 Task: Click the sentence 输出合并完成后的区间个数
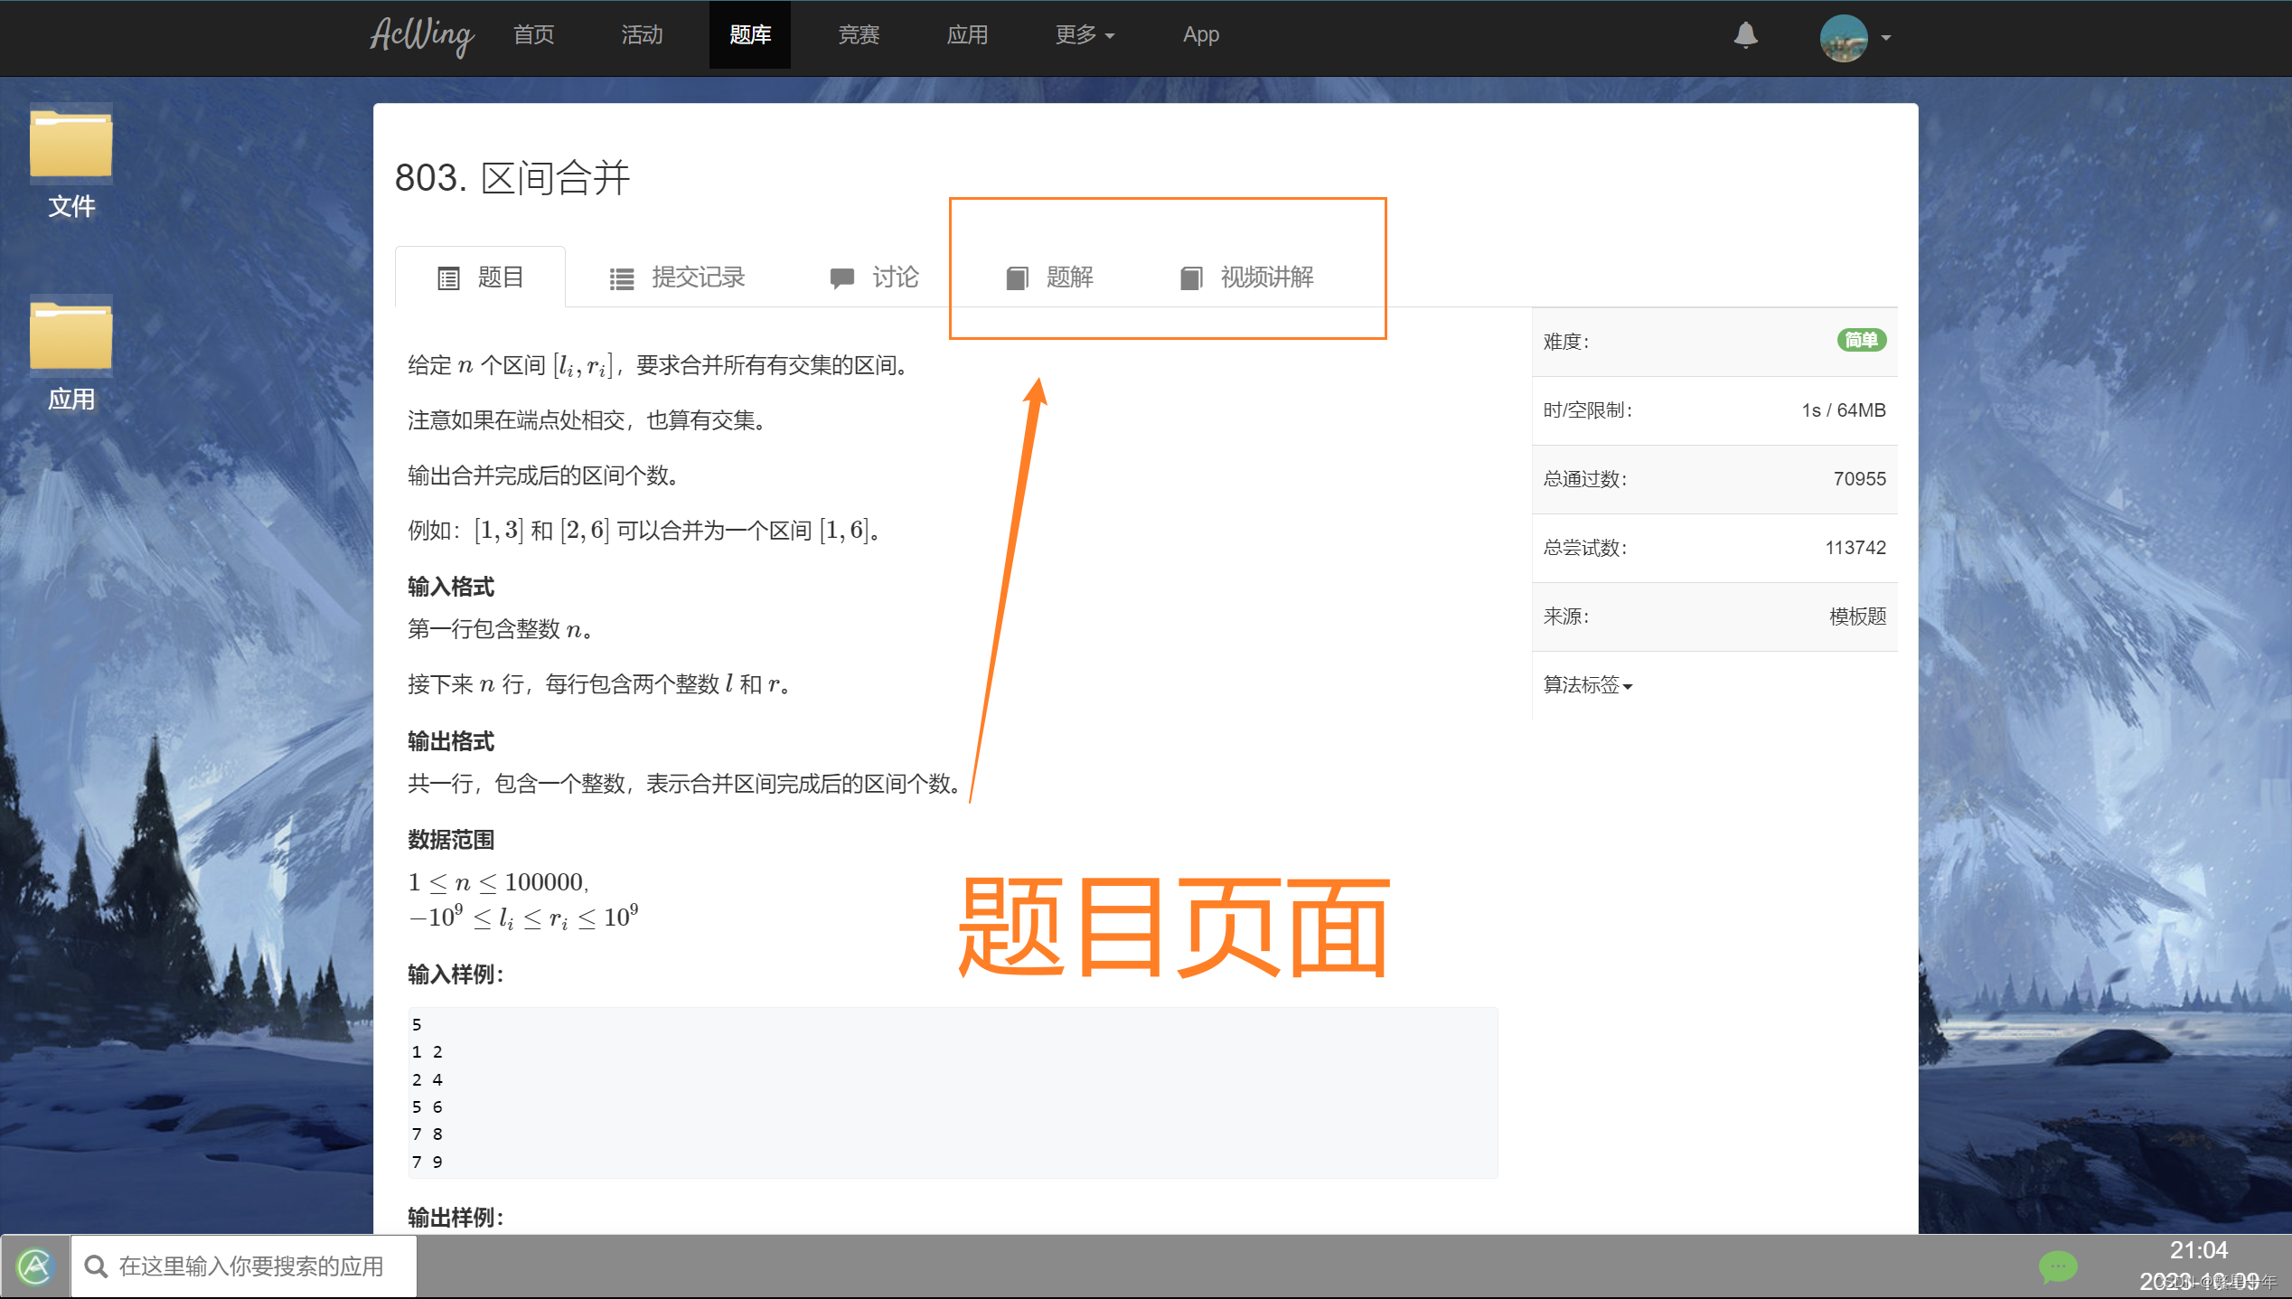click(544, 475)
